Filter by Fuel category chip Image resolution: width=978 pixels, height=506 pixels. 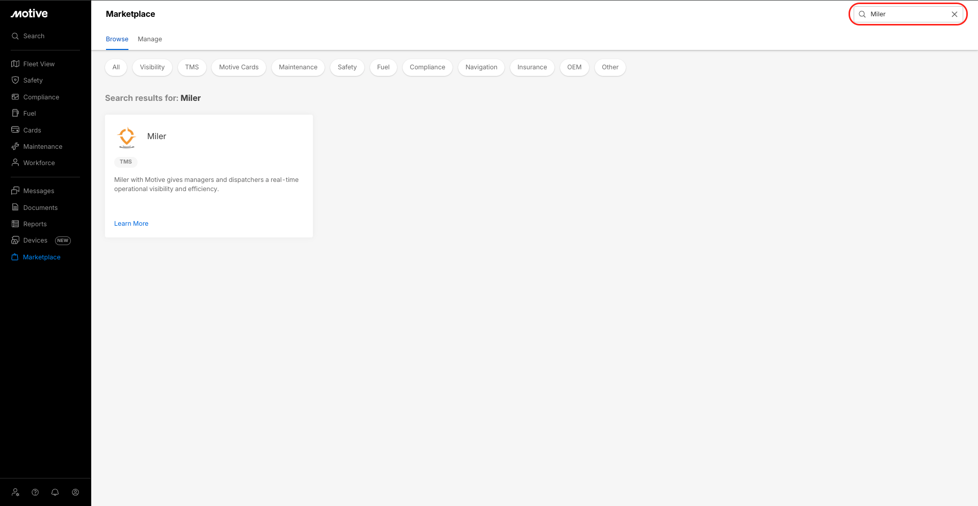click(383, 67)
